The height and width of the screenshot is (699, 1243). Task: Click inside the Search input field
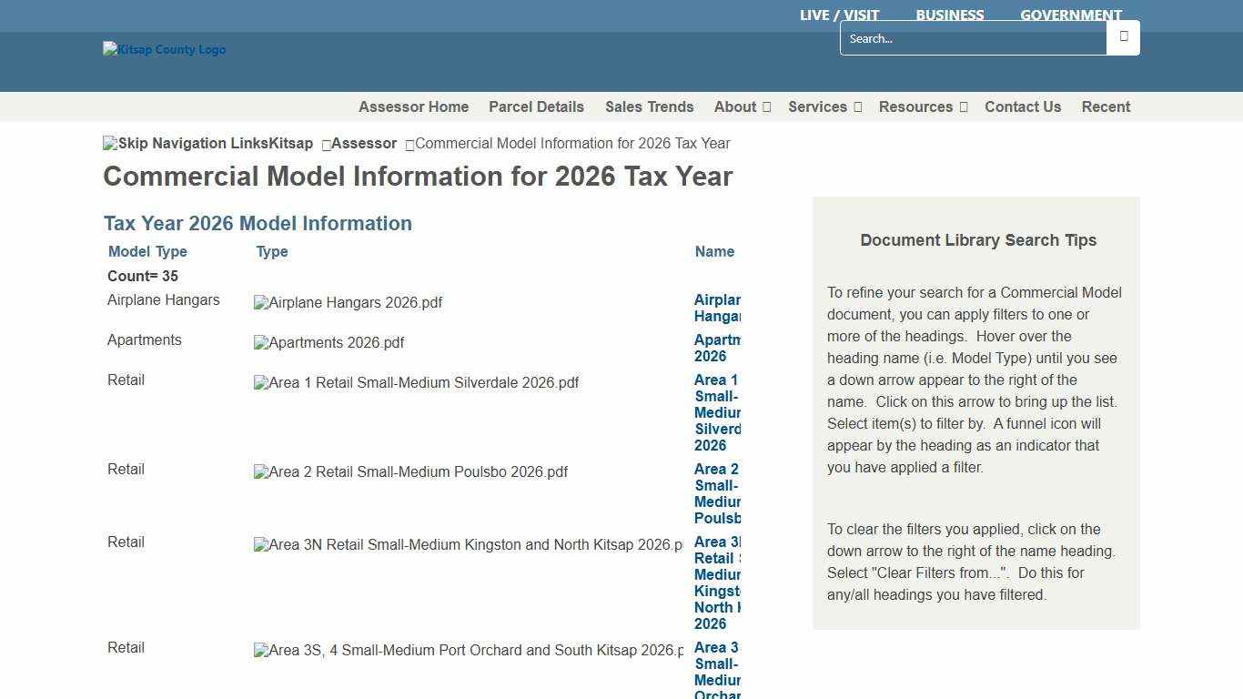(965, 38)
